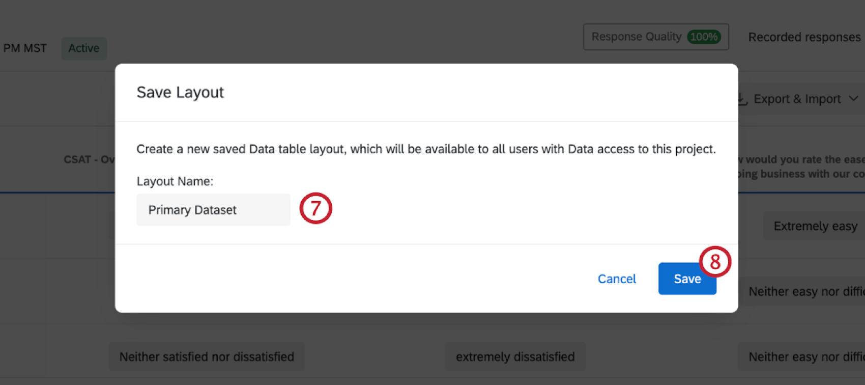
Task: Click the red step 8 marker
Action: 715,262
